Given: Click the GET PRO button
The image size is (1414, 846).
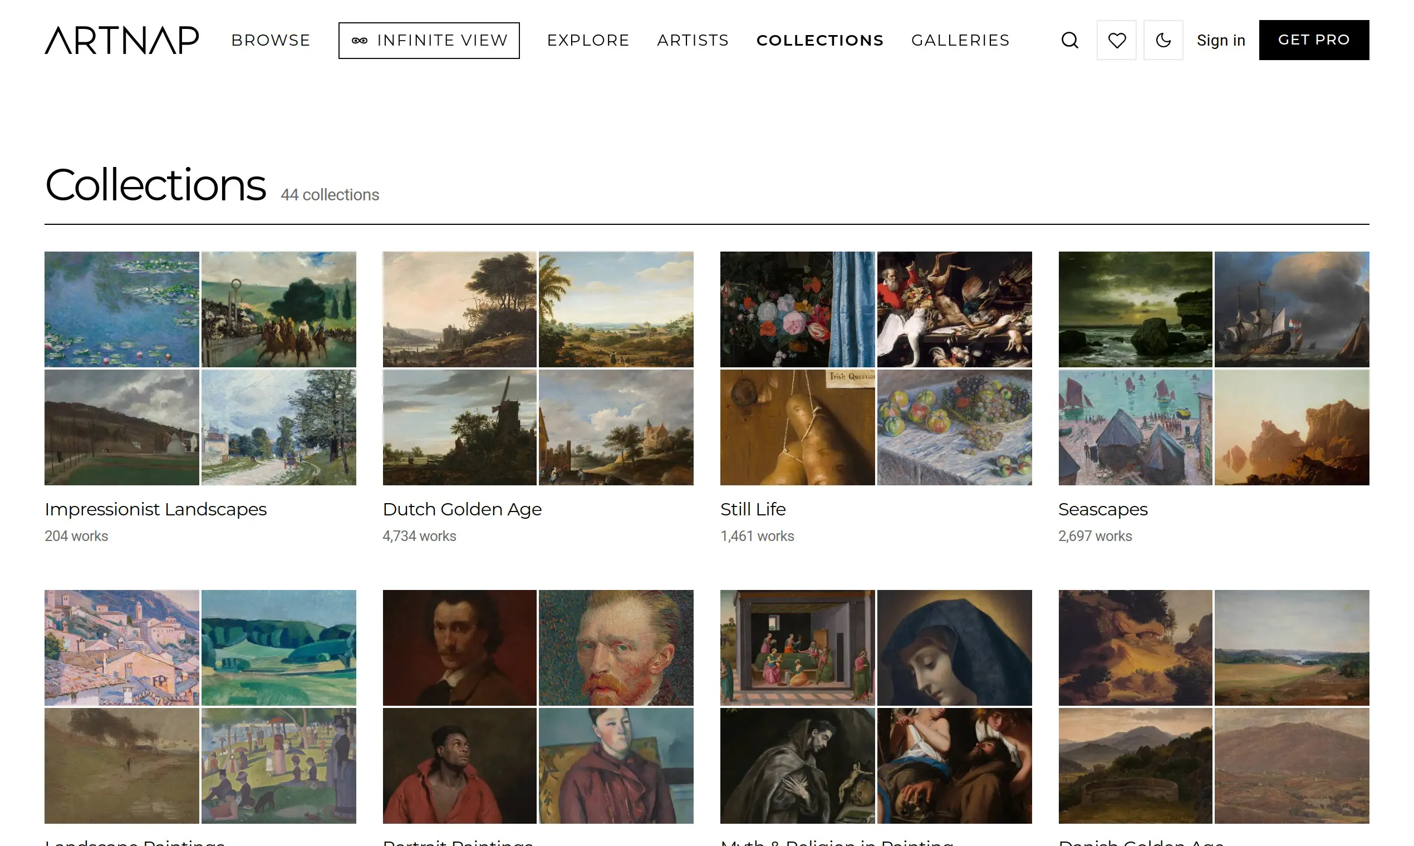Looking at the screenshot, I should click(1314, 40).
